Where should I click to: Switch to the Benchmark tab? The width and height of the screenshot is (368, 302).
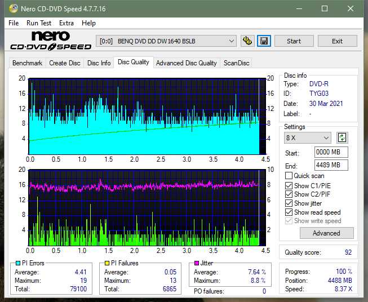(28, 63)
